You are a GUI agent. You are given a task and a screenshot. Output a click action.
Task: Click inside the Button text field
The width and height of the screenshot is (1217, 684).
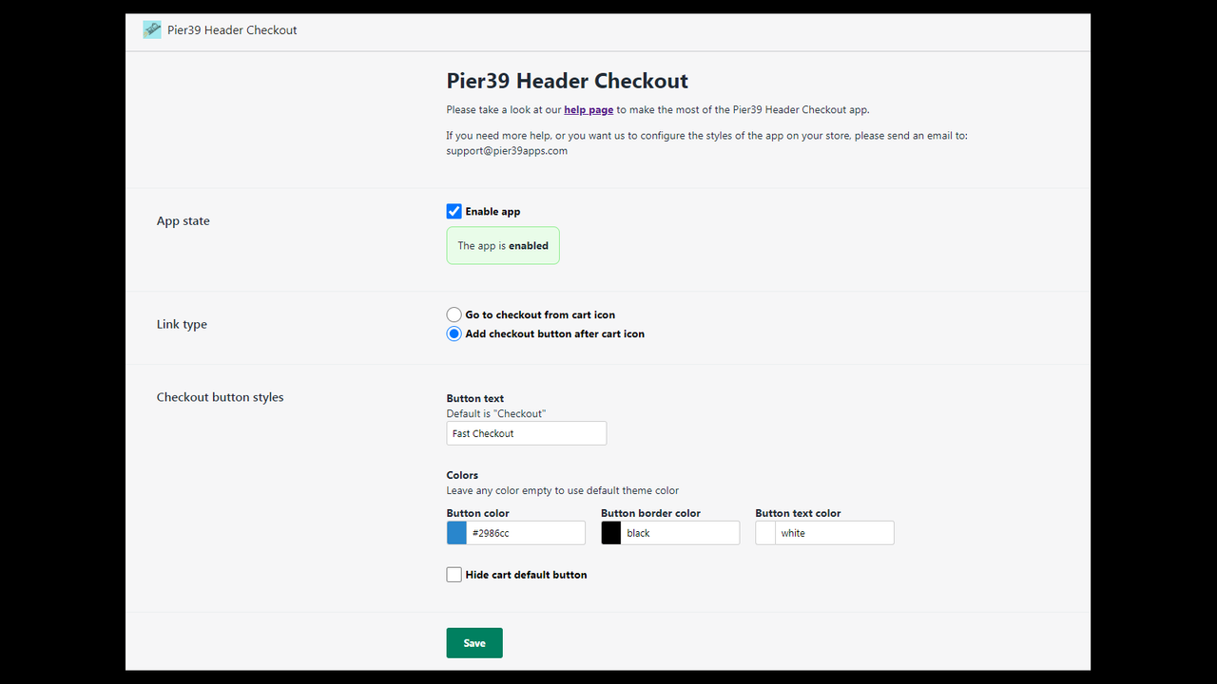[x=526, y=432]
